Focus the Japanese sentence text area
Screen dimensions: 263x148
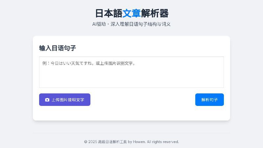(x=131, y=72)
